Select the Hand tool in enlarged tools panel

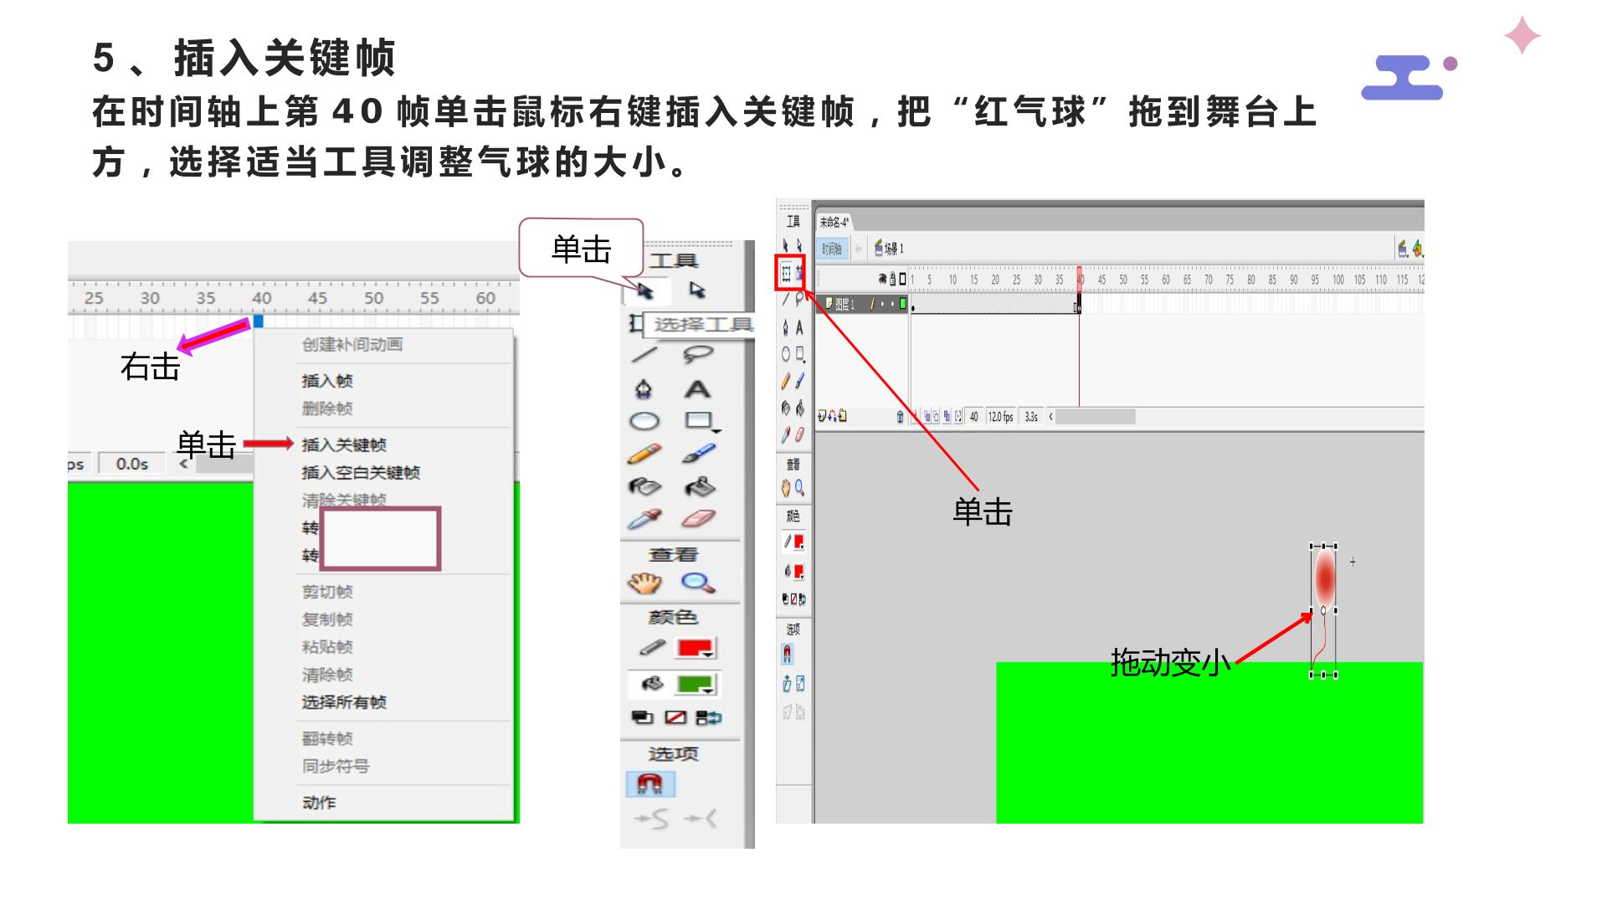point(644,583)
